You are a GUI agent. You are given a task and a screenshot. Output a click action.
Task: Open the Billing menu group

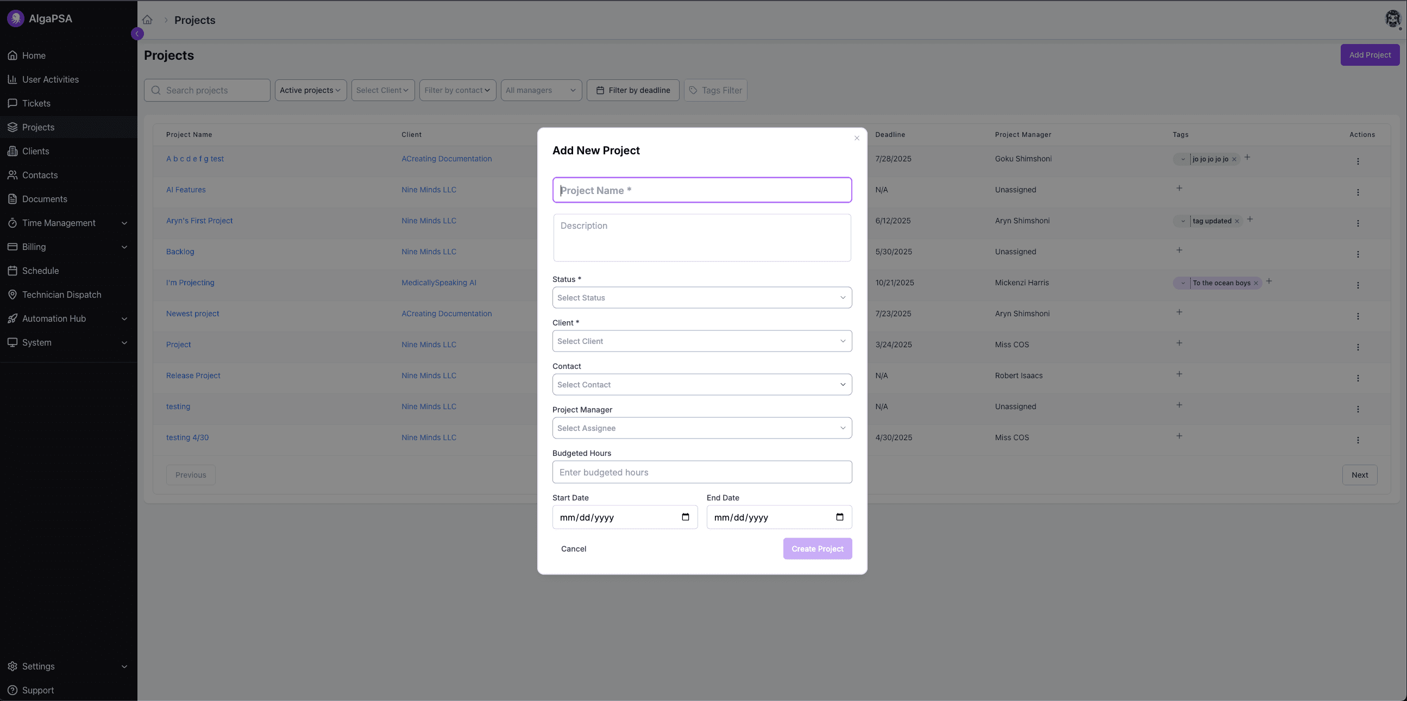[x=34, y=246]
